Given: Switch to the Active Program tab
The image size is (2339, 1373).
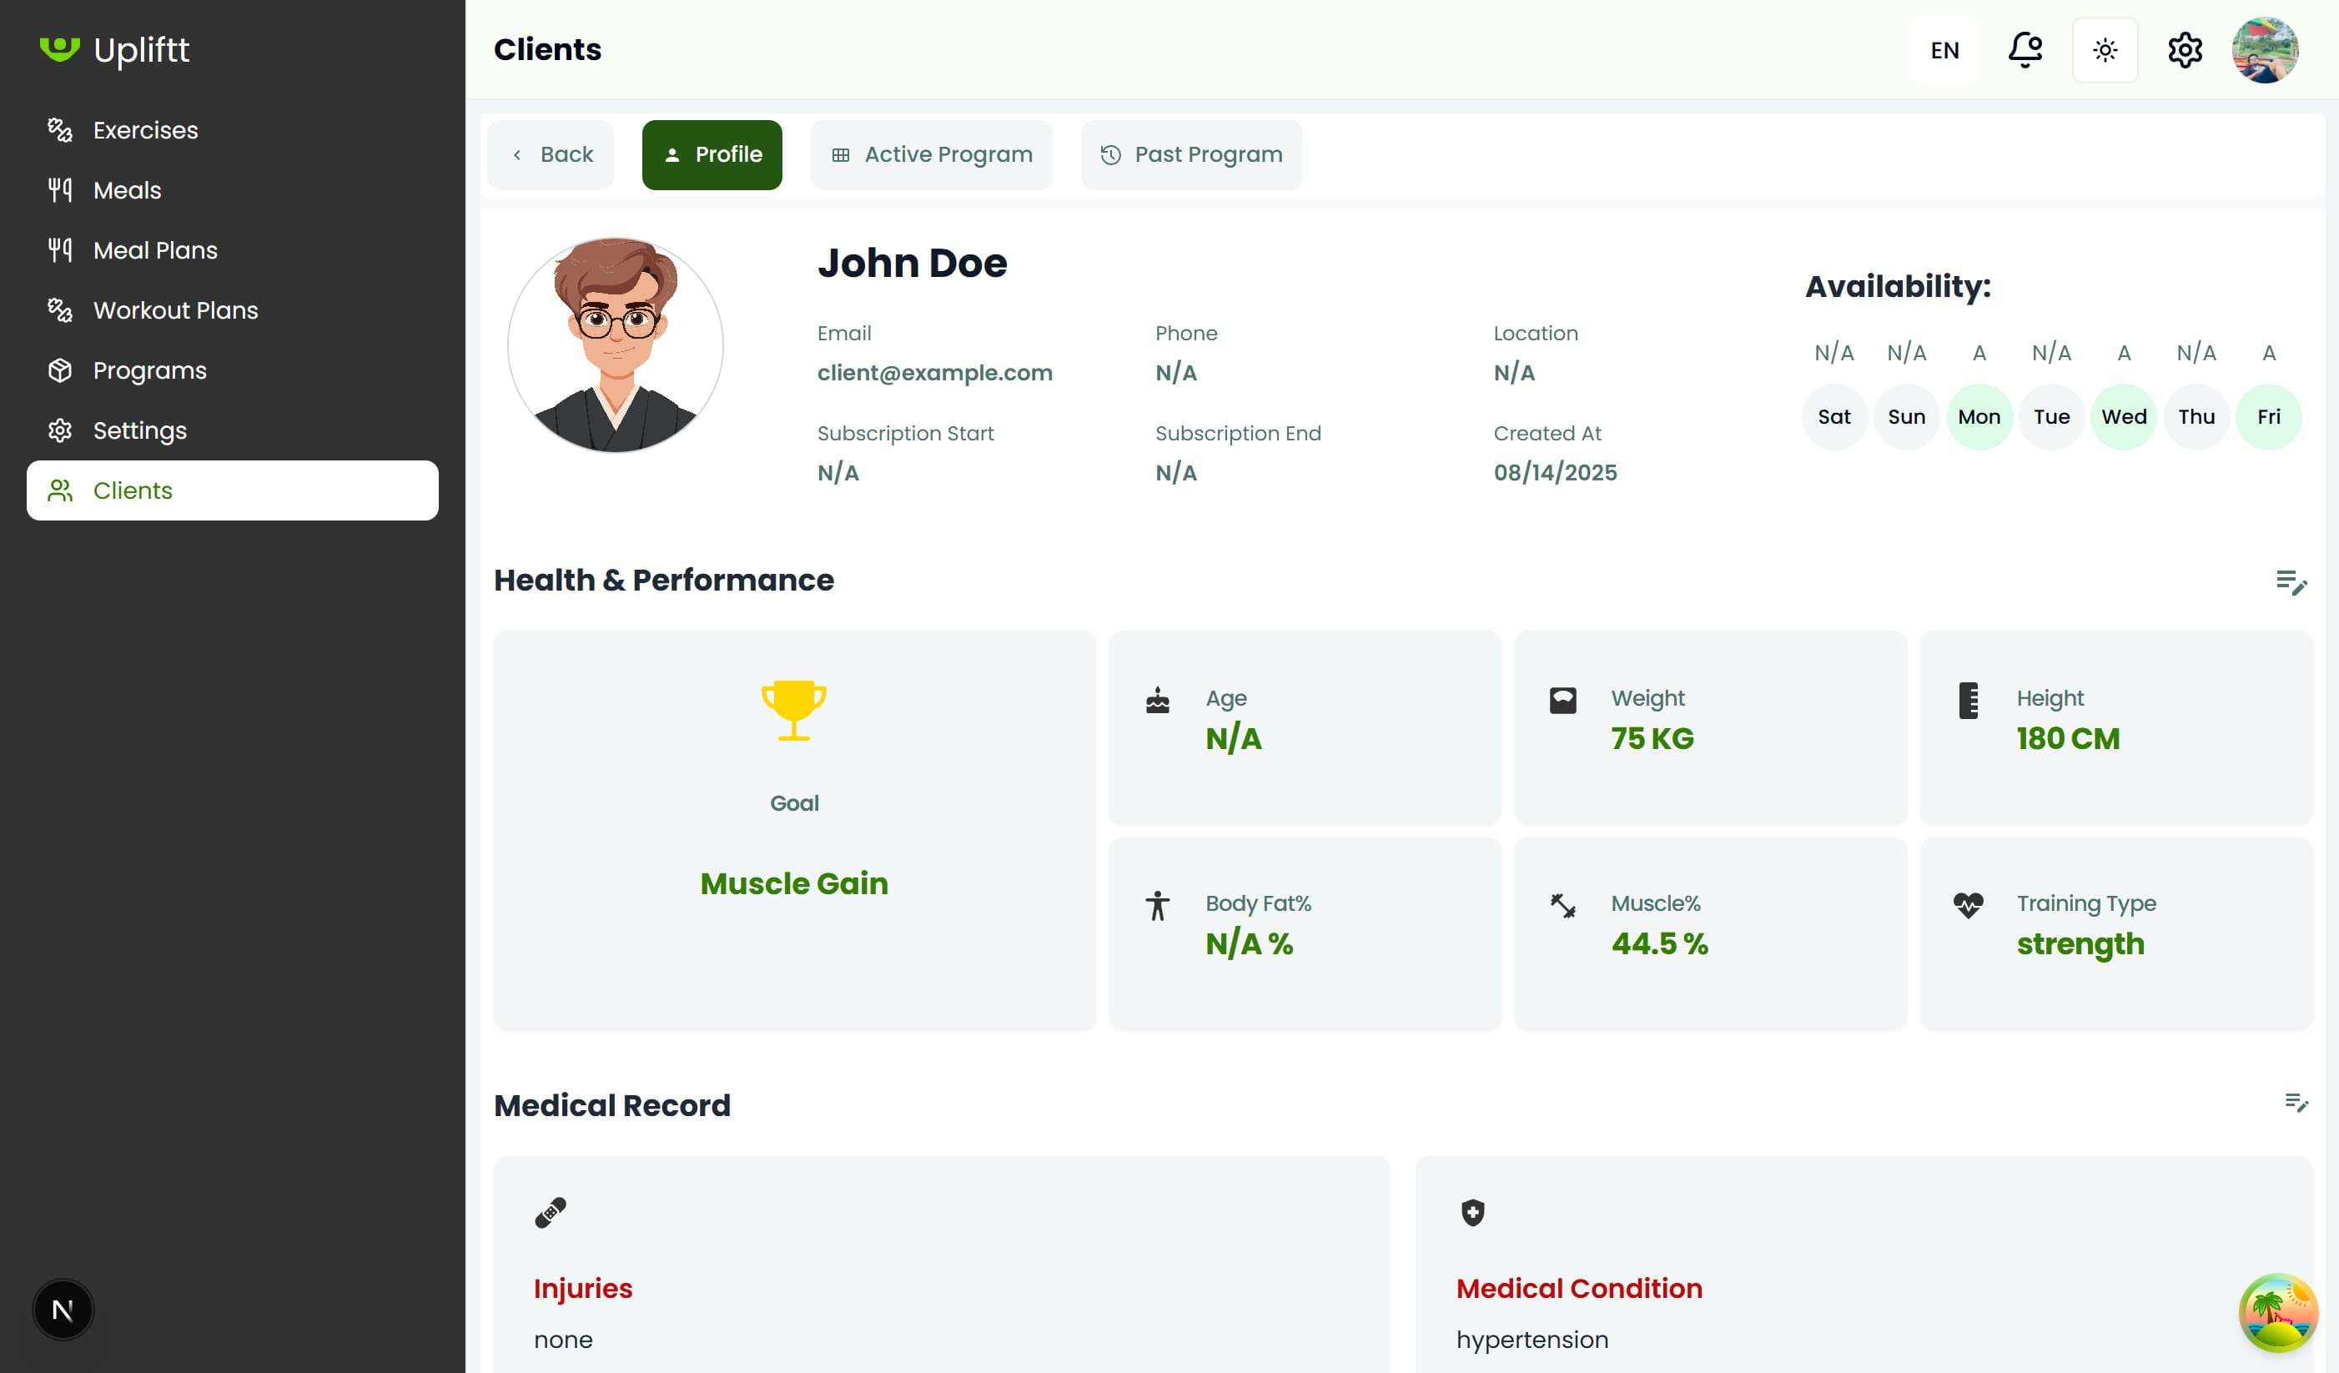Looking at the screenshot, I should click(x=931, y=154).
